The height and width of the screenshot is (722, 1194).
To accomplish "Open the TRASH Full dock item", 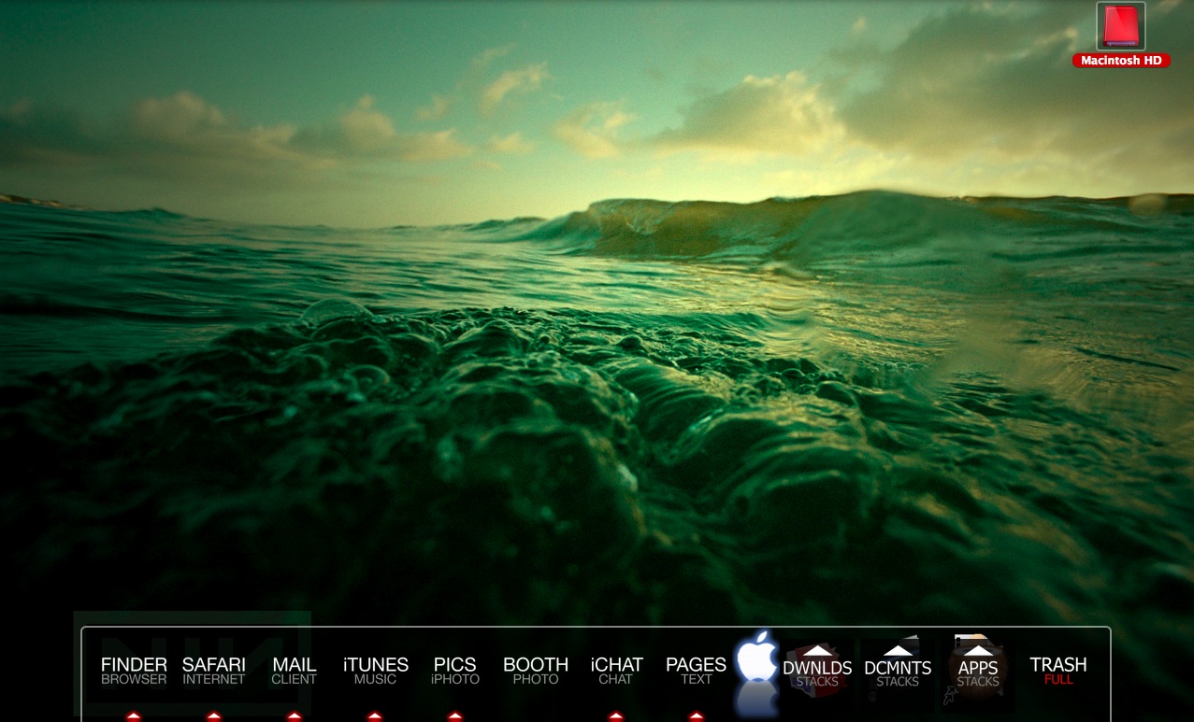I will [1058, 671].
